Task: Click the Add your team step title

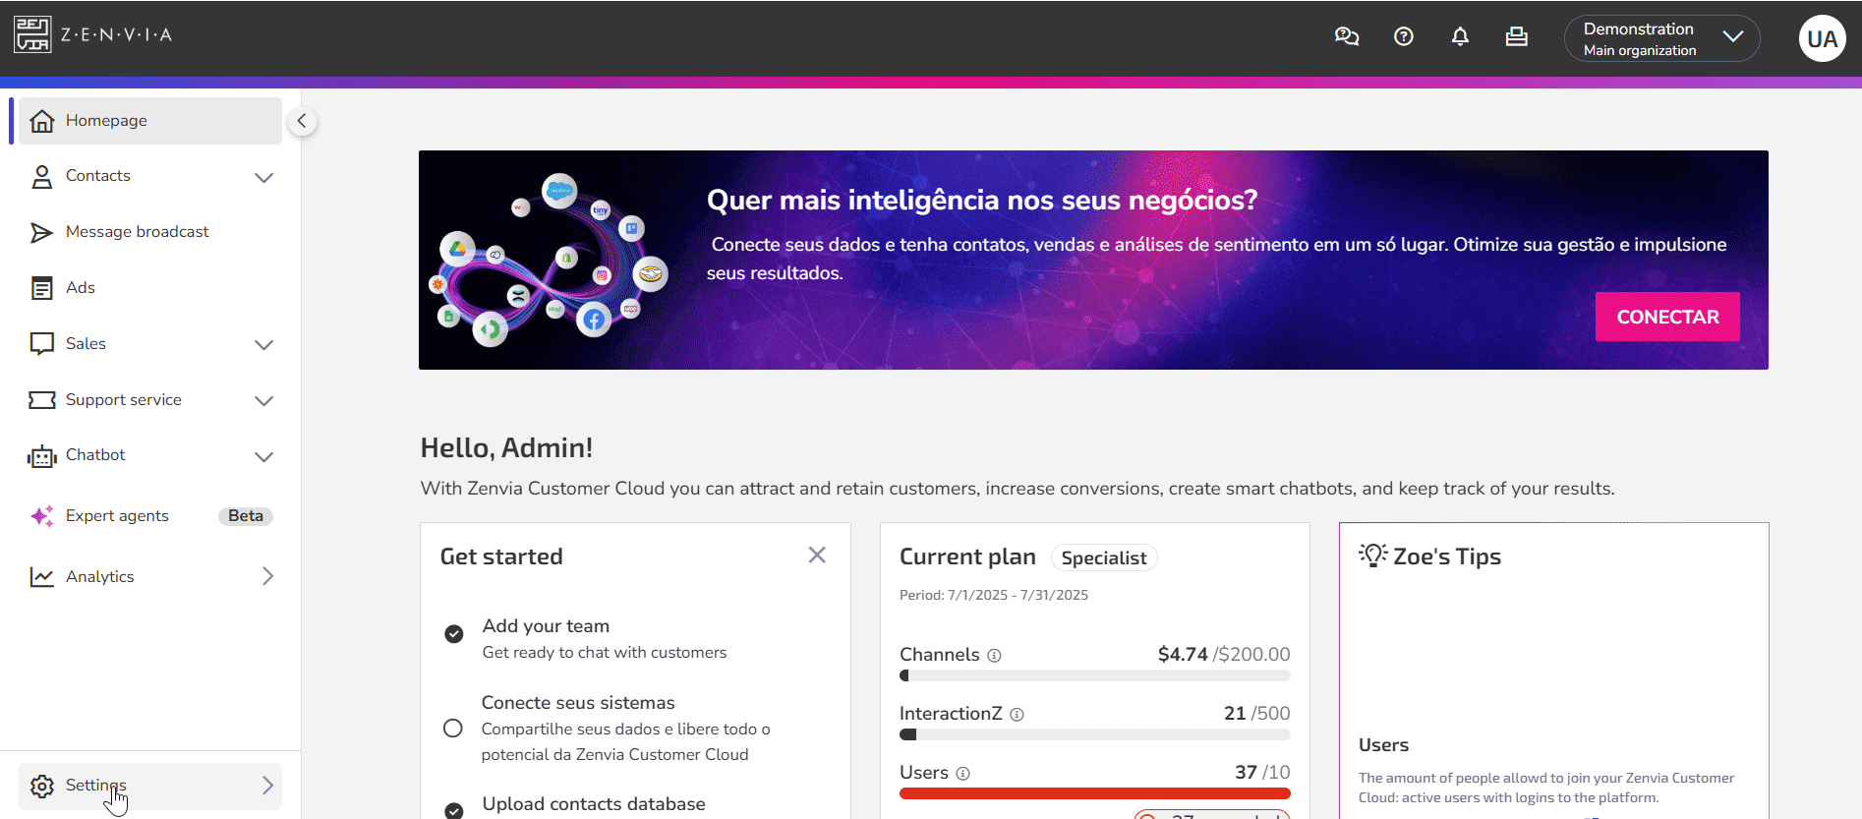Action: point(546,626)
